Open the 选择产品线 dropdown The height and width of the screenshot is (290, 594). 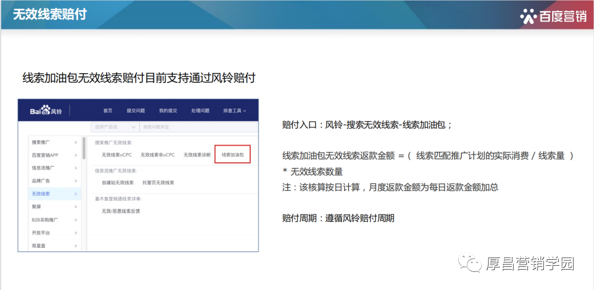coord(115,127)
